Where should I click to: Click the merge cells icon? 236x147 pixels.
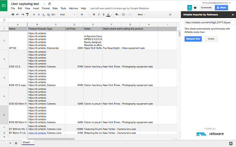130,15
